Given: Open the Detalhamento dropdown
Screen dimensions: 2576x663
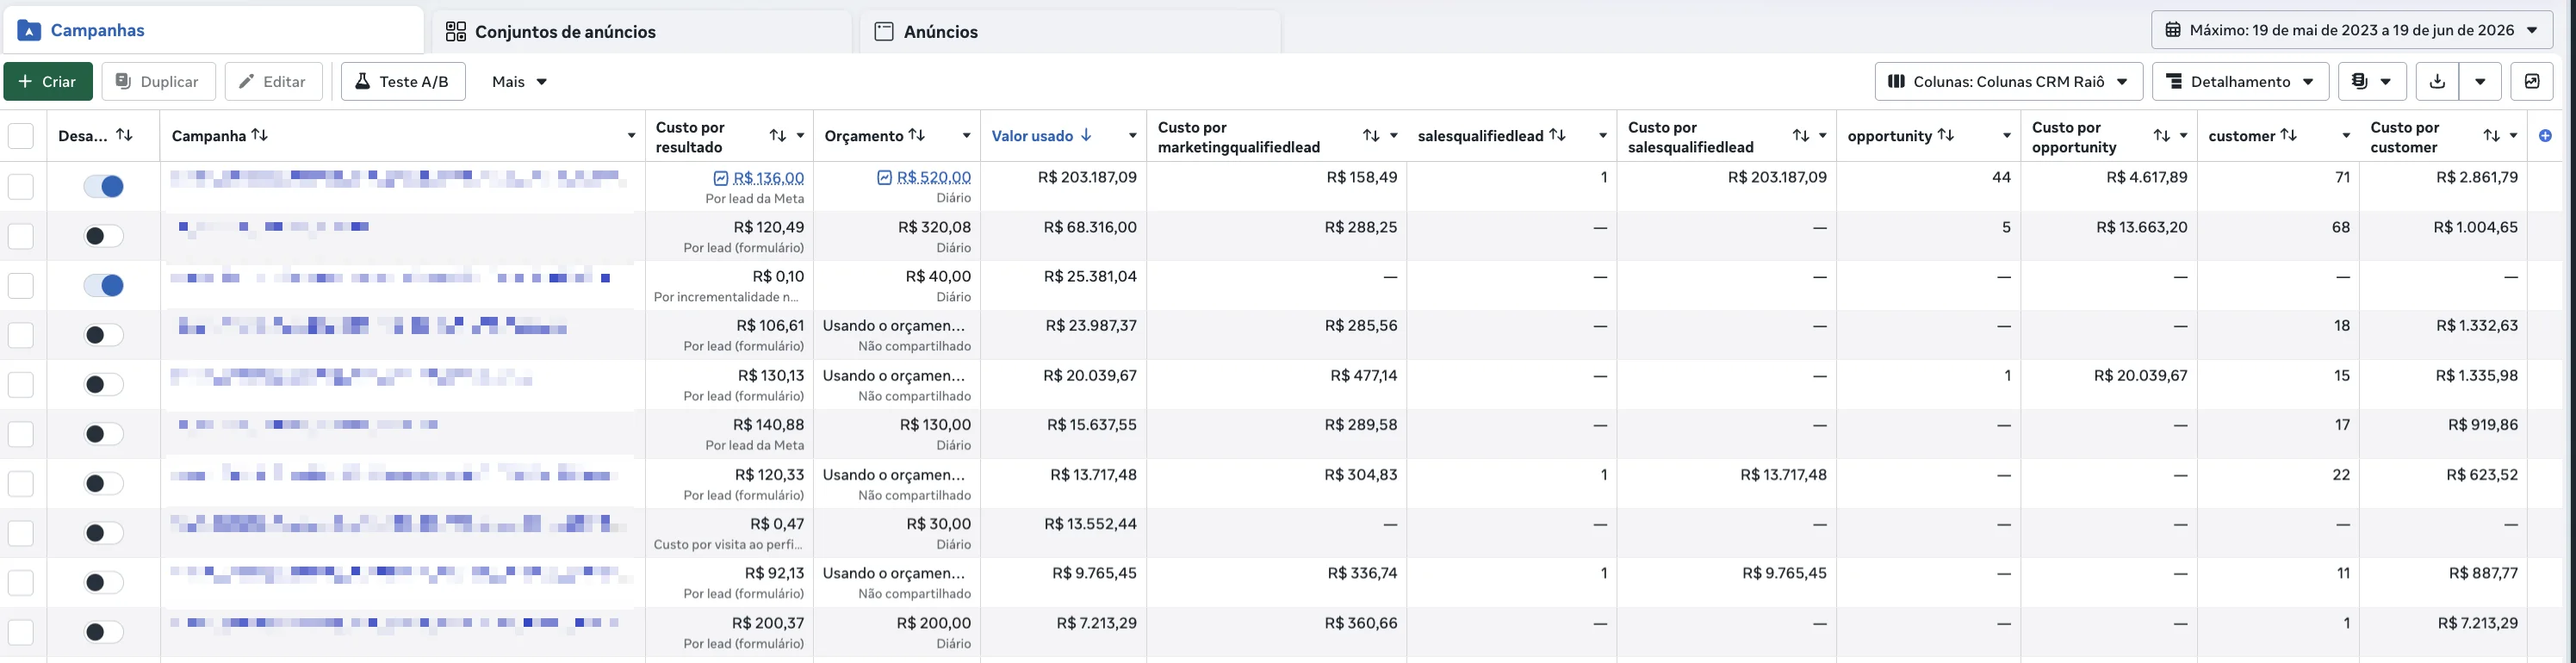Looking at the screenshot, I should [x=2240, y=81].
